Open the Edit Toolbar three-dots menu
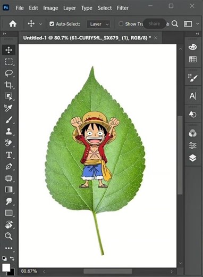 (9, 248)
